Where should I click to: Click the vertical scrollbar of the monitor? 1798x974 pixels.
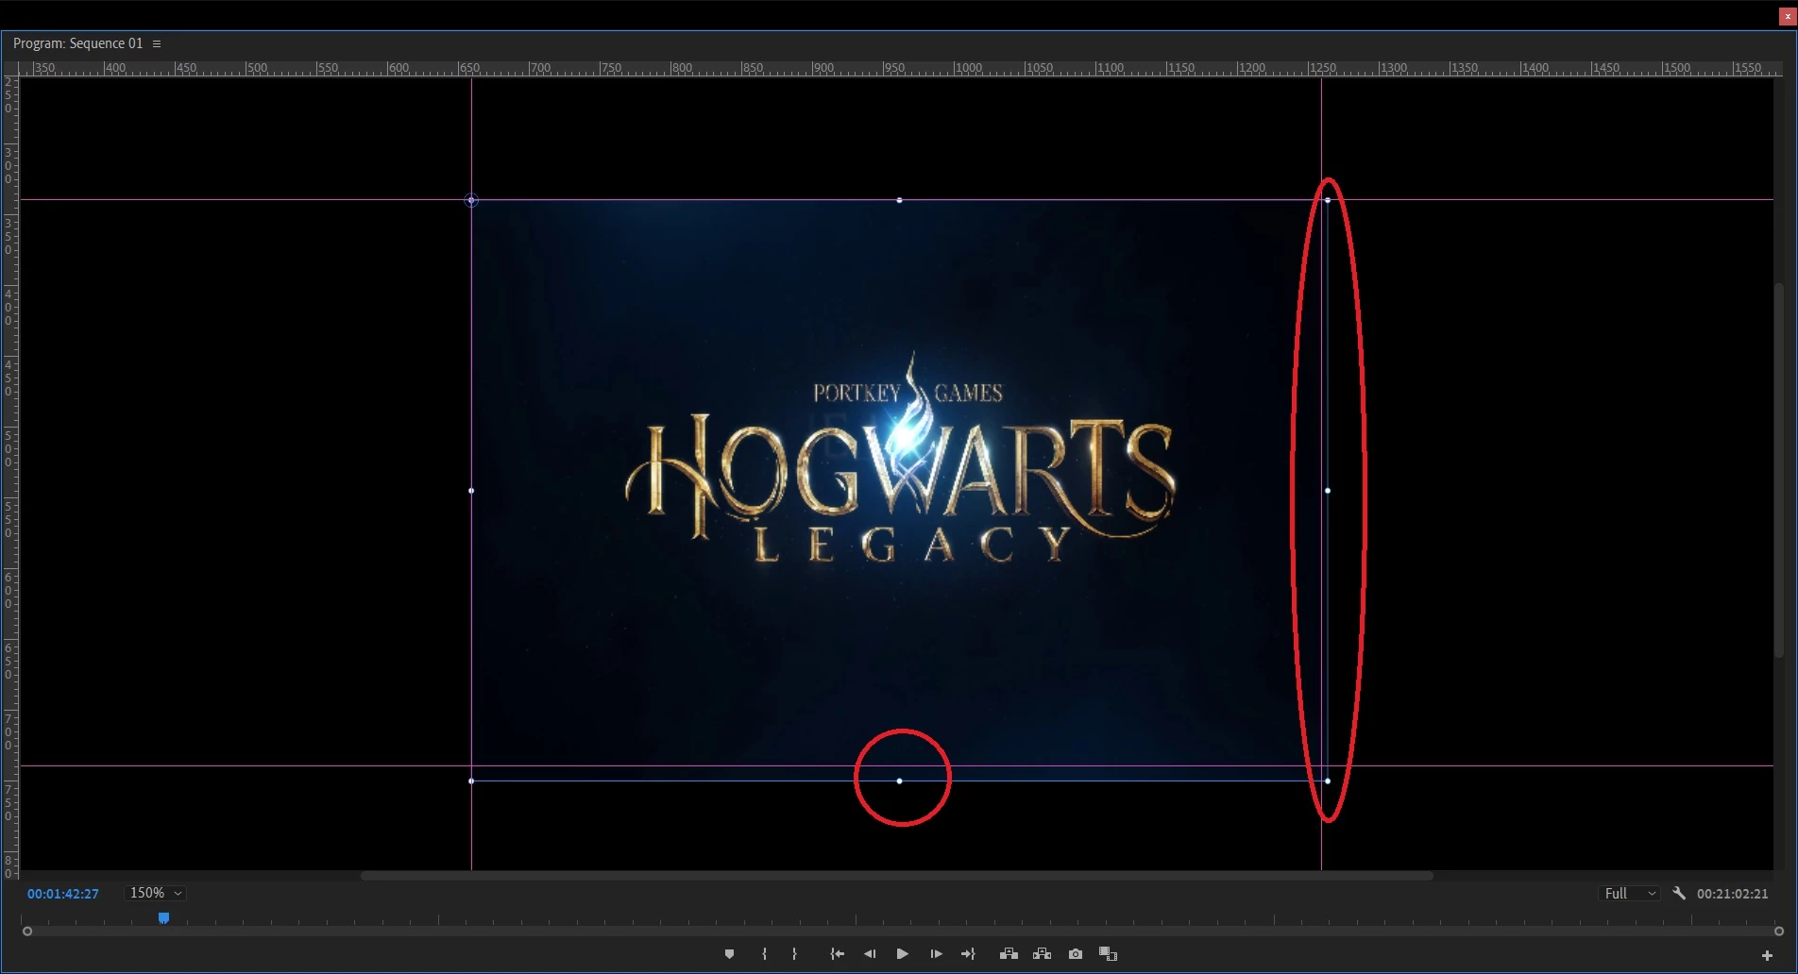[x=1779, y=469]
